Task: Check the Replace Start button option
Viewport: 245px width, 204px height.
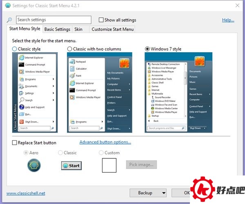Action: pos(15,143)
